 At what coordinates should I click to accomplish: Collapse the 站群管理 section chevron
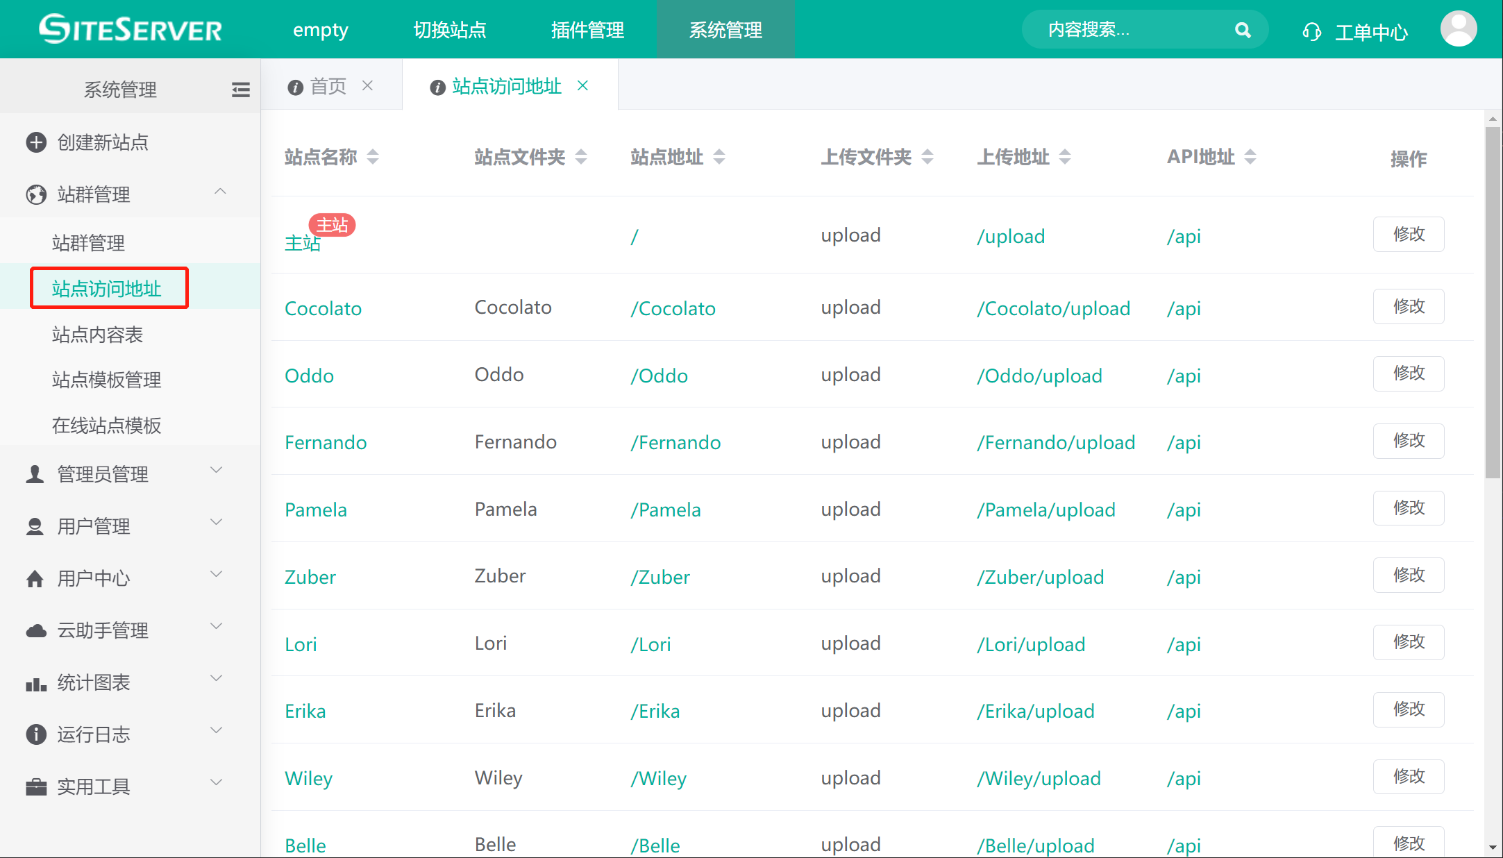[220, 192]
